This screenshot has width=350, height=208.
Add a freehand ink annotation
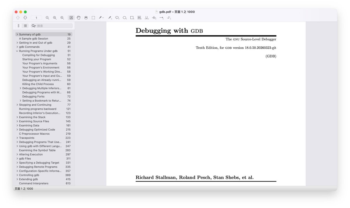[169, 18]
